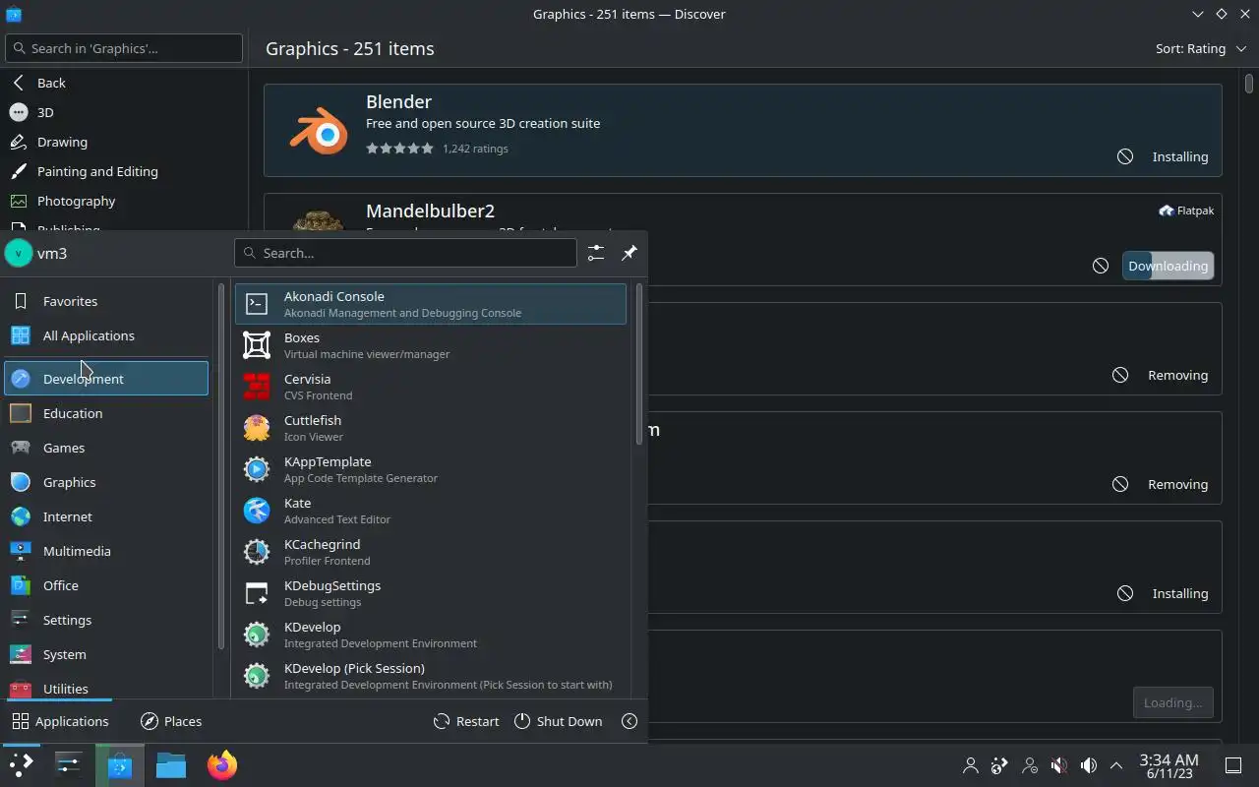Viewport: 1259px width, 787px height.
Task: Select Games category in the launcher
Action: pos(106,448)
